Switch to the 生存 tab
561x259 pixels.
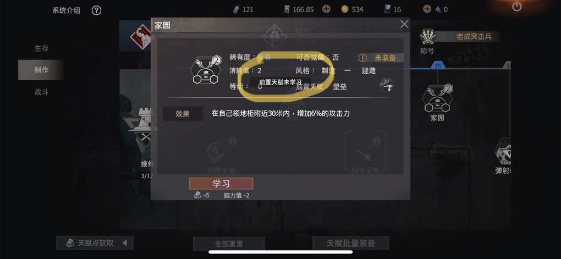41,48
